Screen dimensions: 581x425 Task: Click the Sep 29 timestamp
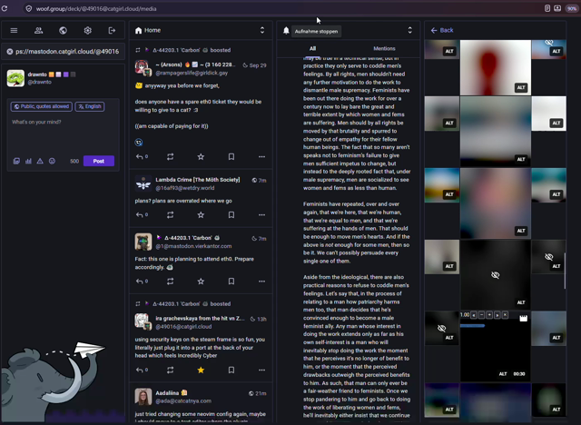click(258, 65)
